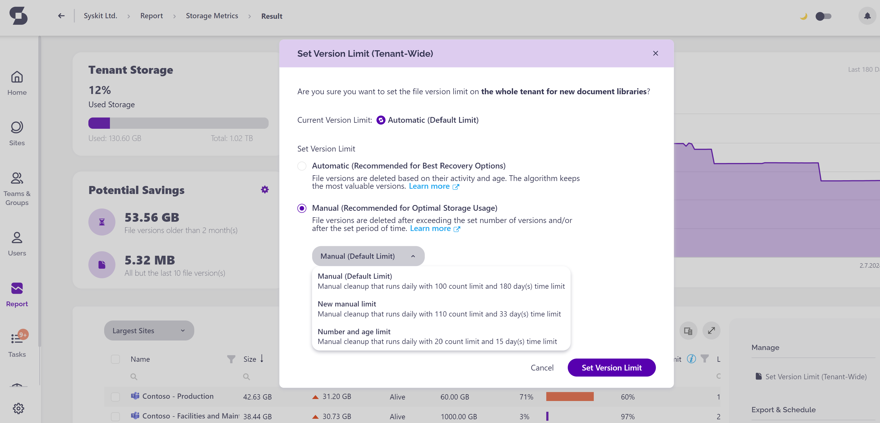Screen dimensions: 880x423
Task: Open Teams & Groups in sidebar
Action: click(x=17, y=189)
